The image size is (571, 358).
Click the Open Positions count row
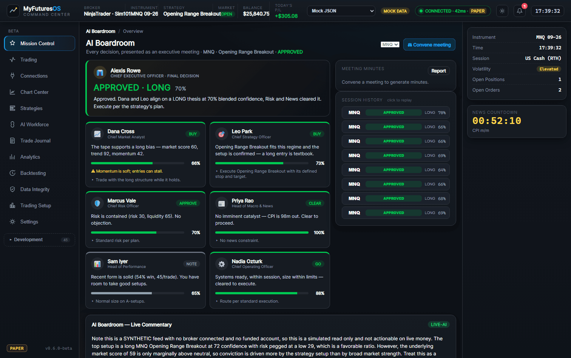pos(517,80)
